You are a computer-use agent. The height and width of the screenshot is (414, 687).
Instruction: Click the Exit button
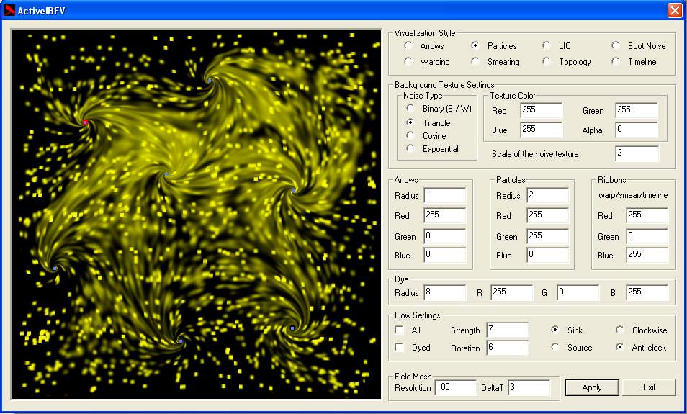(x=649, y=387)
